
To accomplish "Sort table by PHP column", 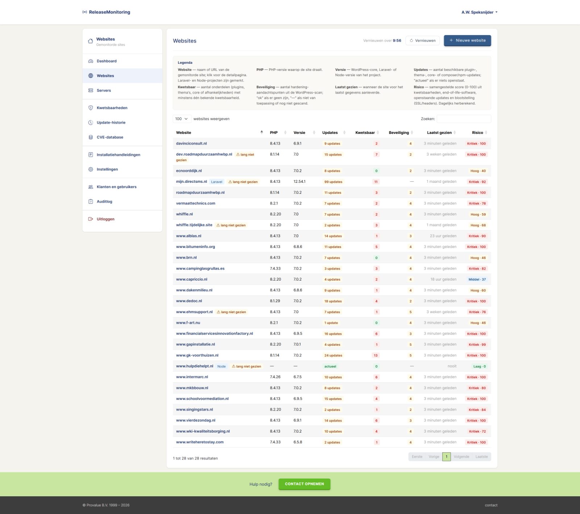I will (278, 132).
